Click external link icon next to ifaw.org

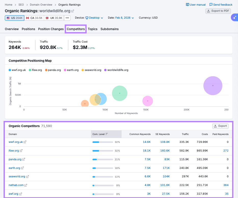(x=21, y=151)
